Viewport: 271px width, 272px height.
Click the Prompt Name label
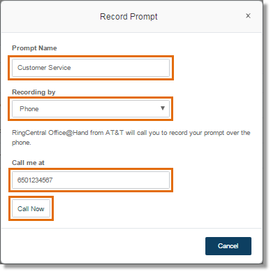coord(34,48)
